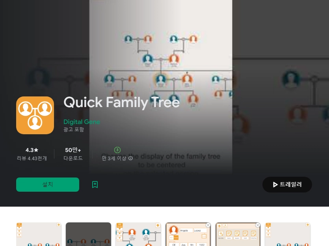The width and height of the screenshot is (329, 246).
Task: Install the app with the green 설치 button
Action: point(48,185)
